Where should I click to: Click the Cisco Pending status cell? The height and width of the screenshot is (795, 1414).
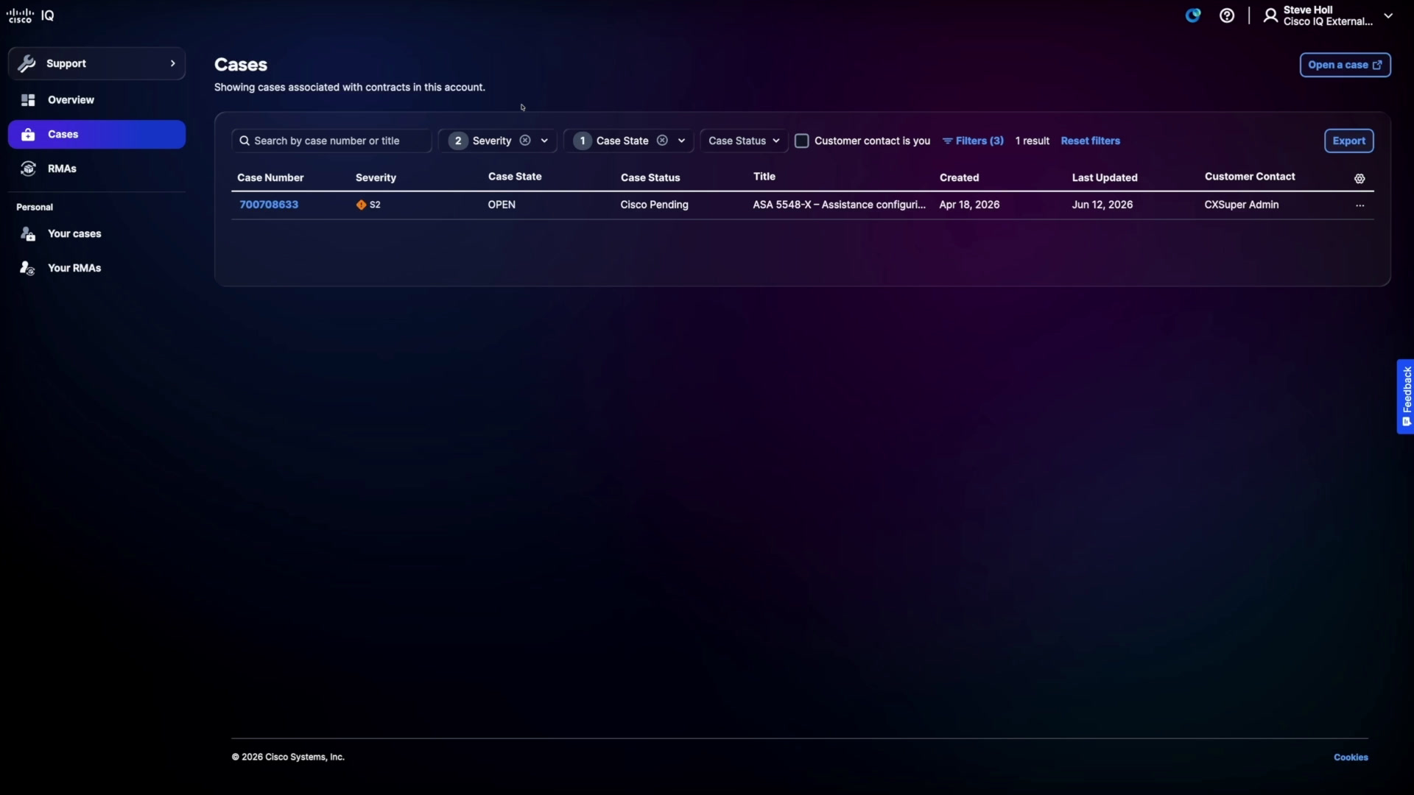coord(654,205)
